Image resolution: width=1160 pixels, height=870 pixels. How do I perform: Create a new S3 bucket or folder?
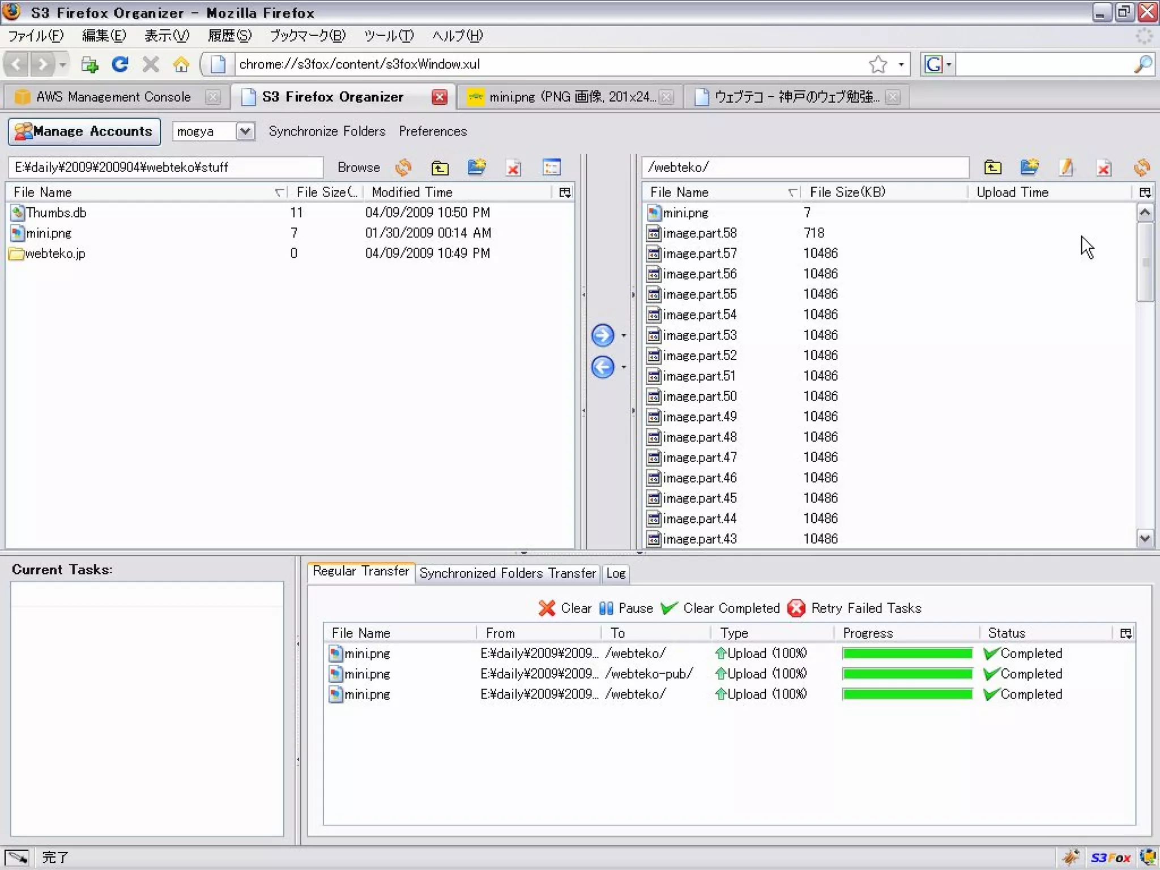1029,167
